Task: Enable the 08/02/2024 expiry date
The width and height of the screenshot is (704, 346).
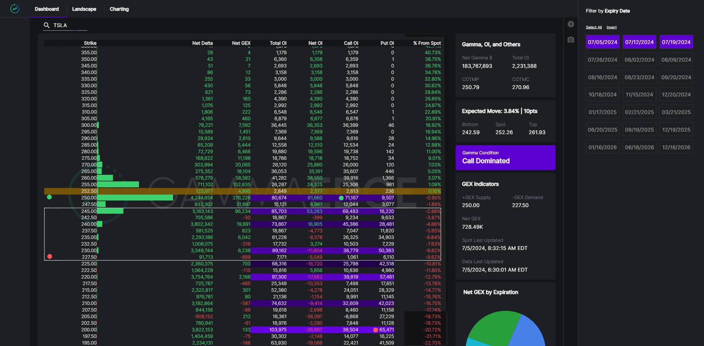Action: [639, 59]
